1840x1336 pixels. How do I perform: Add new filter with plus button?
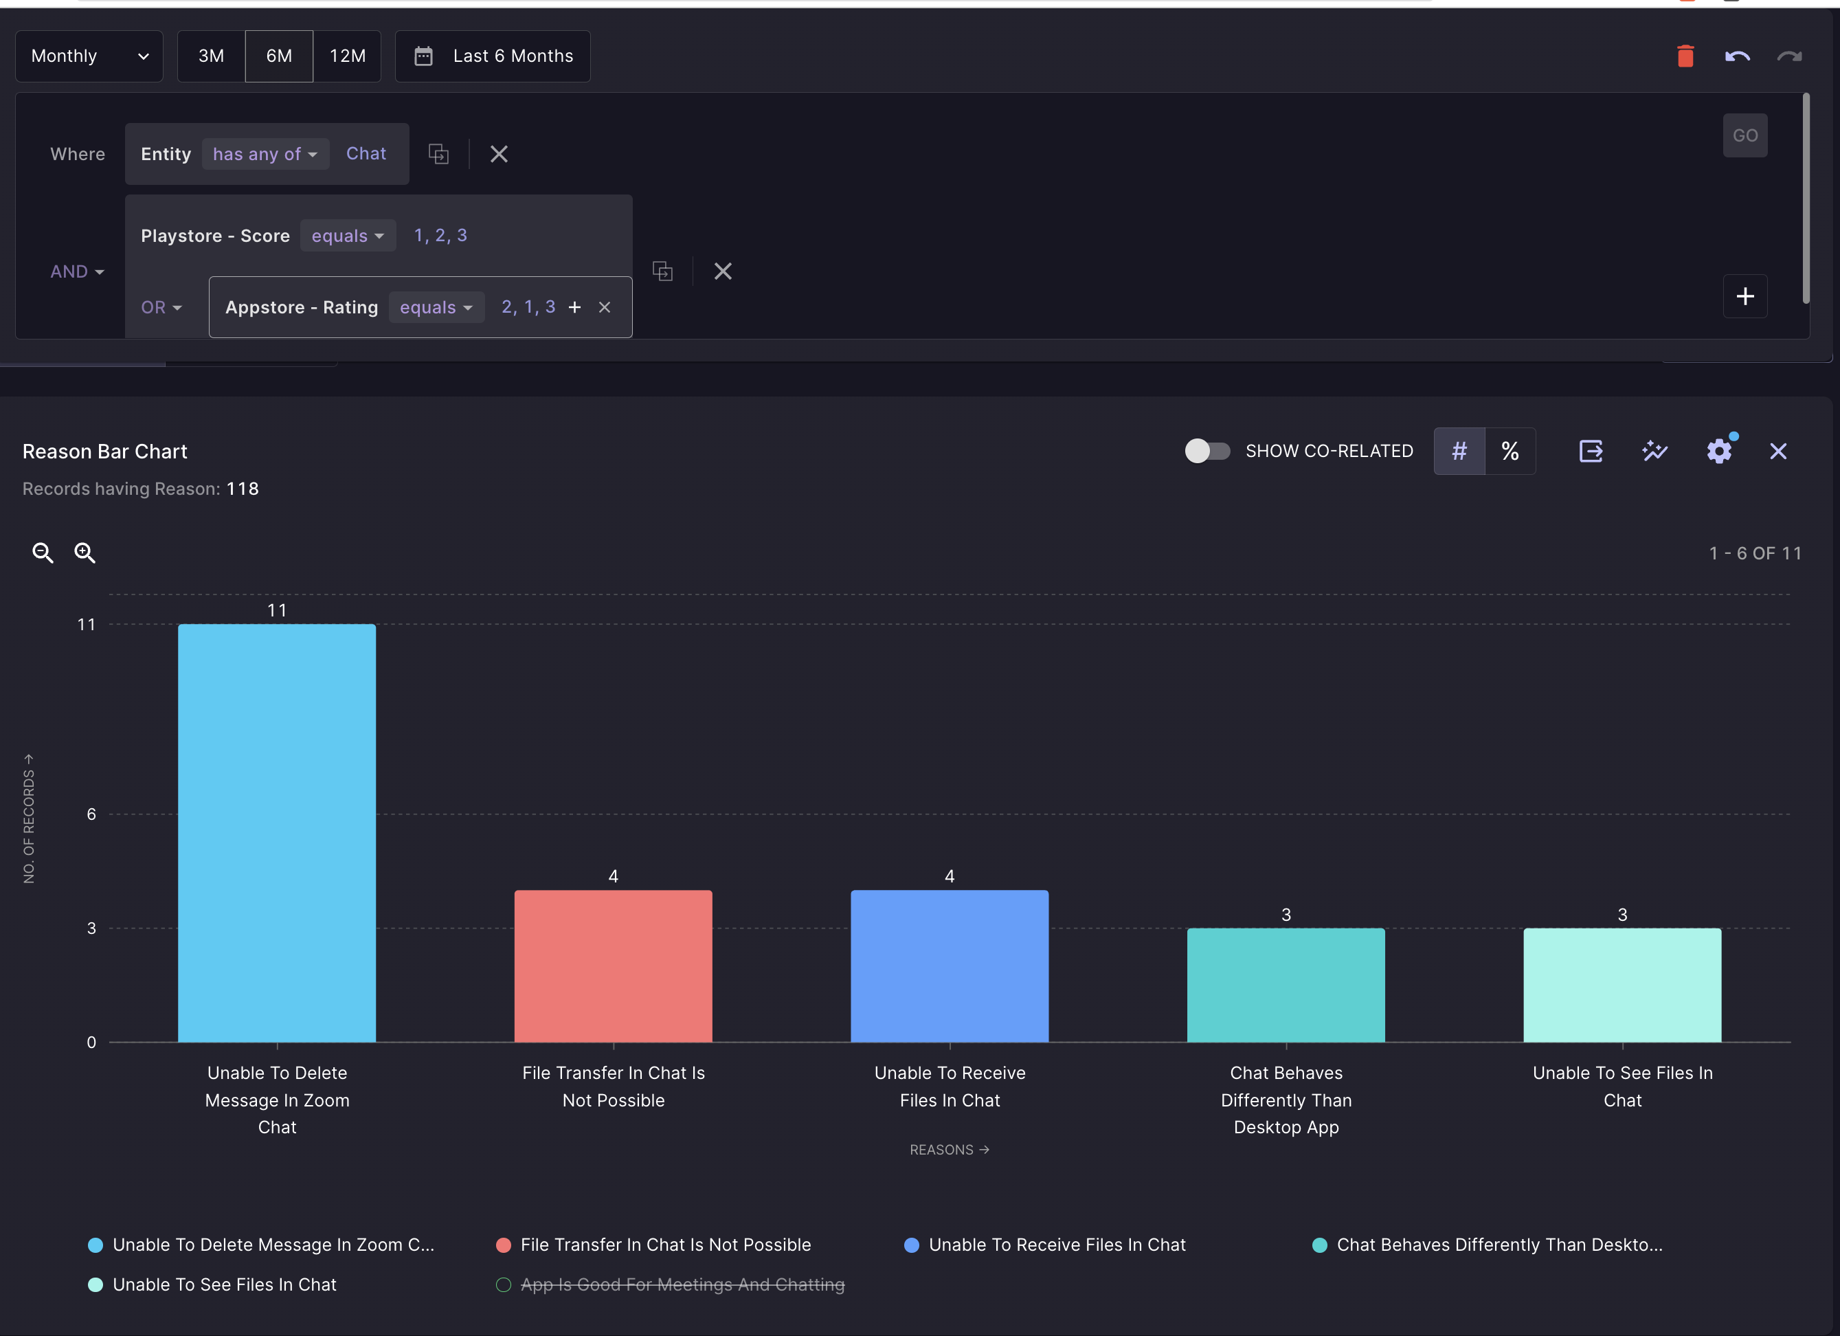[1744, 296]
